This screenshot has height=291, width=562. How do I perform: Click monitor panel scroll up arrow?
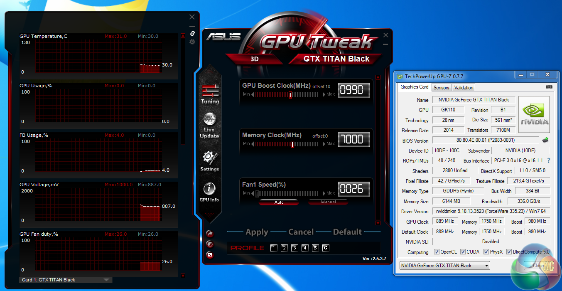[183, 36]
